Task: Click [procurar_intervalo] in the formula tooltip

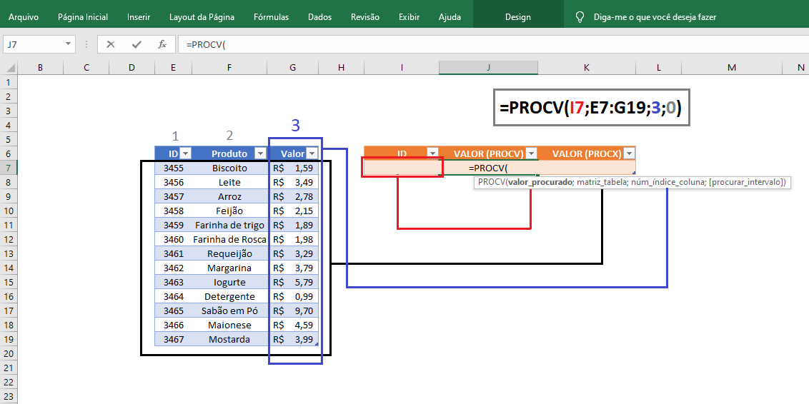Action: coord(747,182)
